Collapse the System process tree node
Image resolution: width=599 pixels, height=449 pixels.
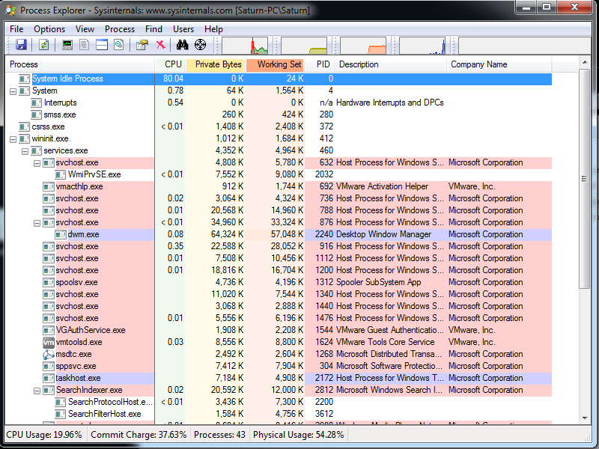pos(13,91)
